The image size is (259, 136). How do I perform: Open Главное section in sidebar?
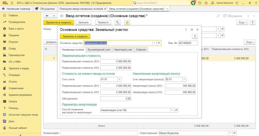tap(13, 15)
